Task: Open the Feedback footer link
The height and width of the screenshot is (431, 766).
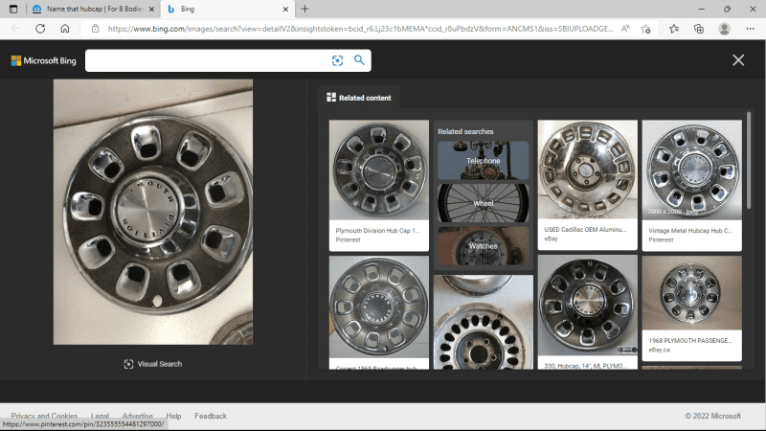Action: point(211,416)
